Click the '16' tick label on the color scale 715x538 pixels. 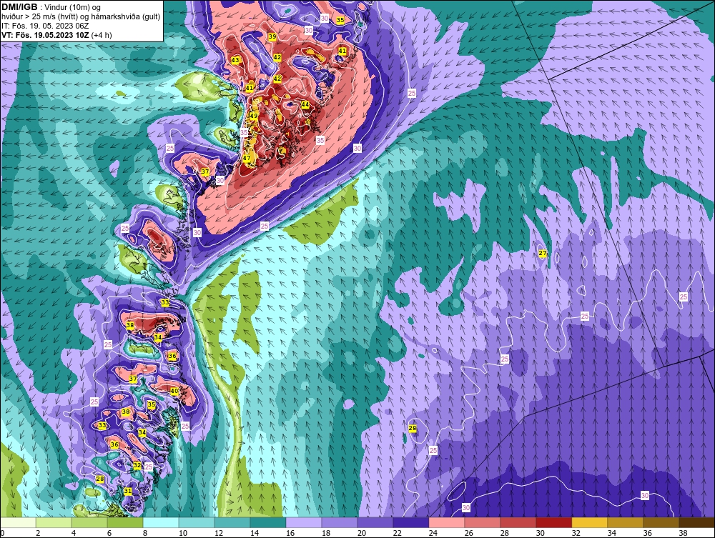tap(290, 533)
